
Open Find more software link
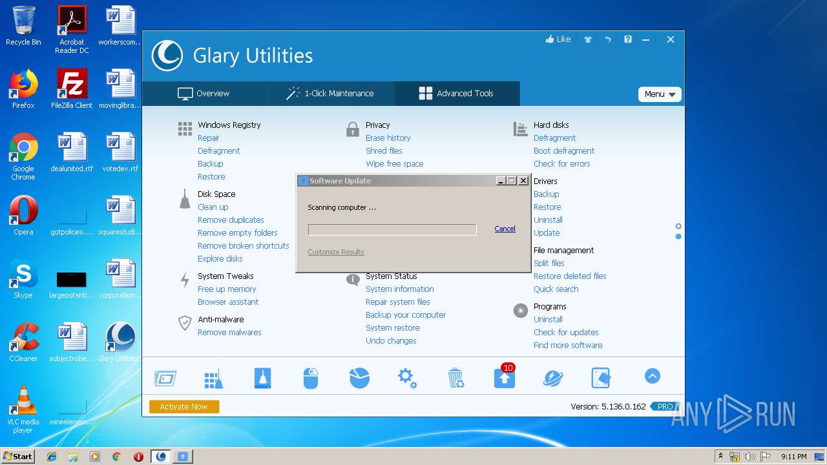point(568,346)
